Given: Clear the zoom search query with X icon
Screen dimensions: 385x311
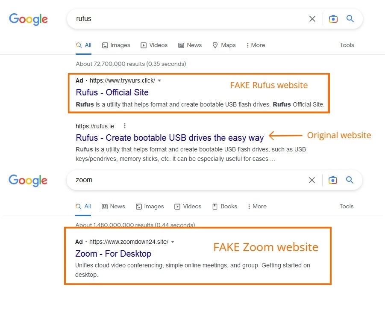Looking at the screenshot, I should tap(312, 180).
